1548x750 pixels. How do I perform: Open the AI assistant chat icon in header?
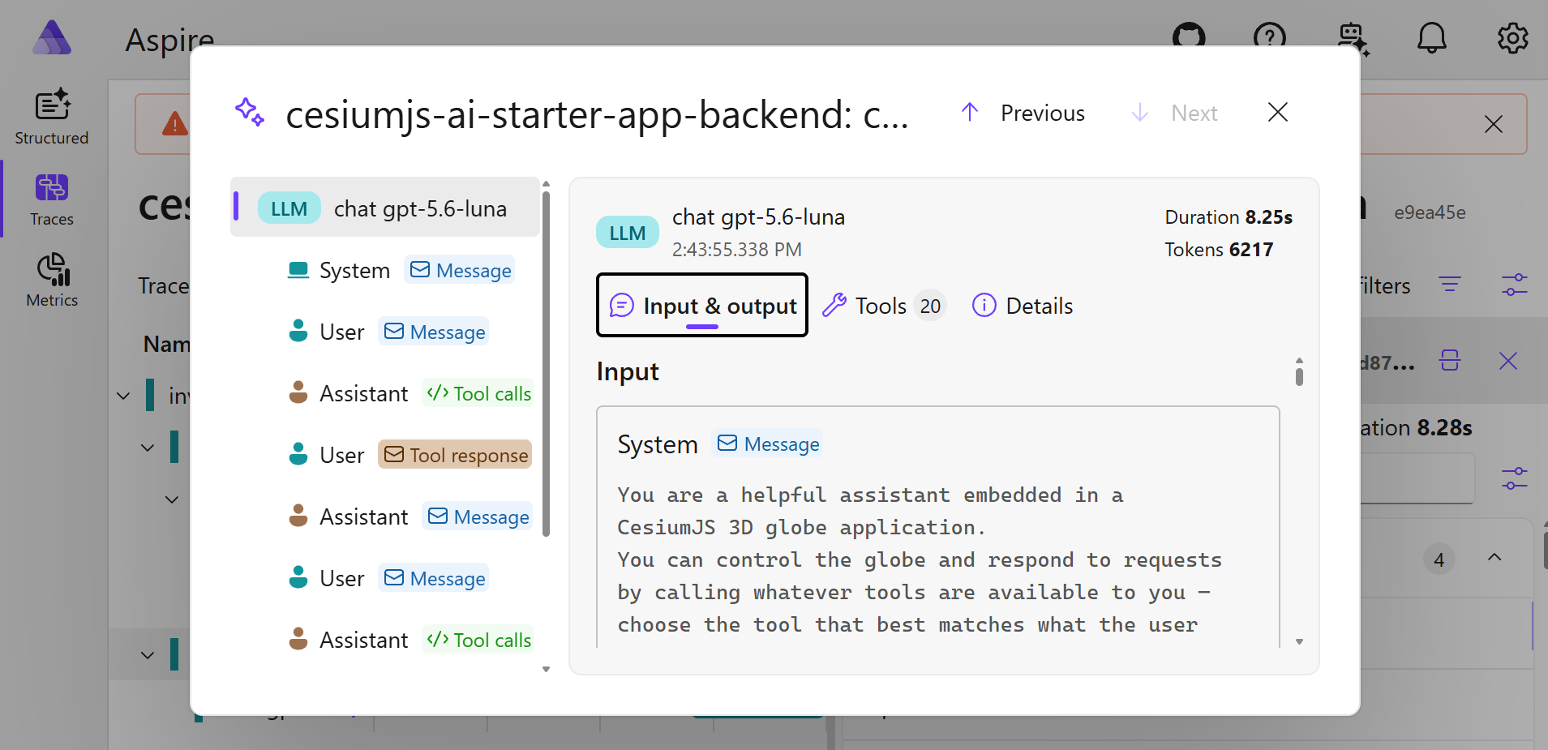(1353, 39)
